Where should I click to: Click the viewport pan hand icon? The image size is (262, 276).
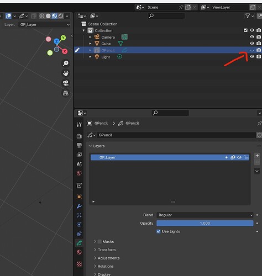66,73
